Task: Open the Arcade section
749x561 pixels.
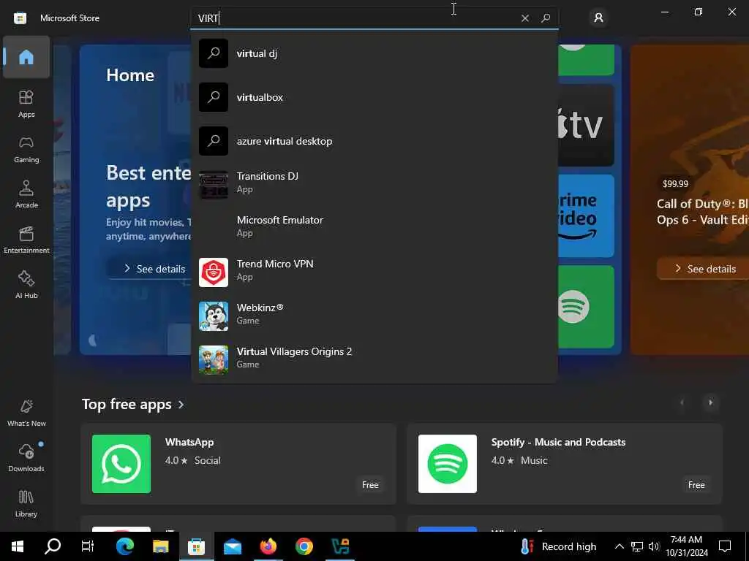Action: pyautogui.click(x=26, y=194)
